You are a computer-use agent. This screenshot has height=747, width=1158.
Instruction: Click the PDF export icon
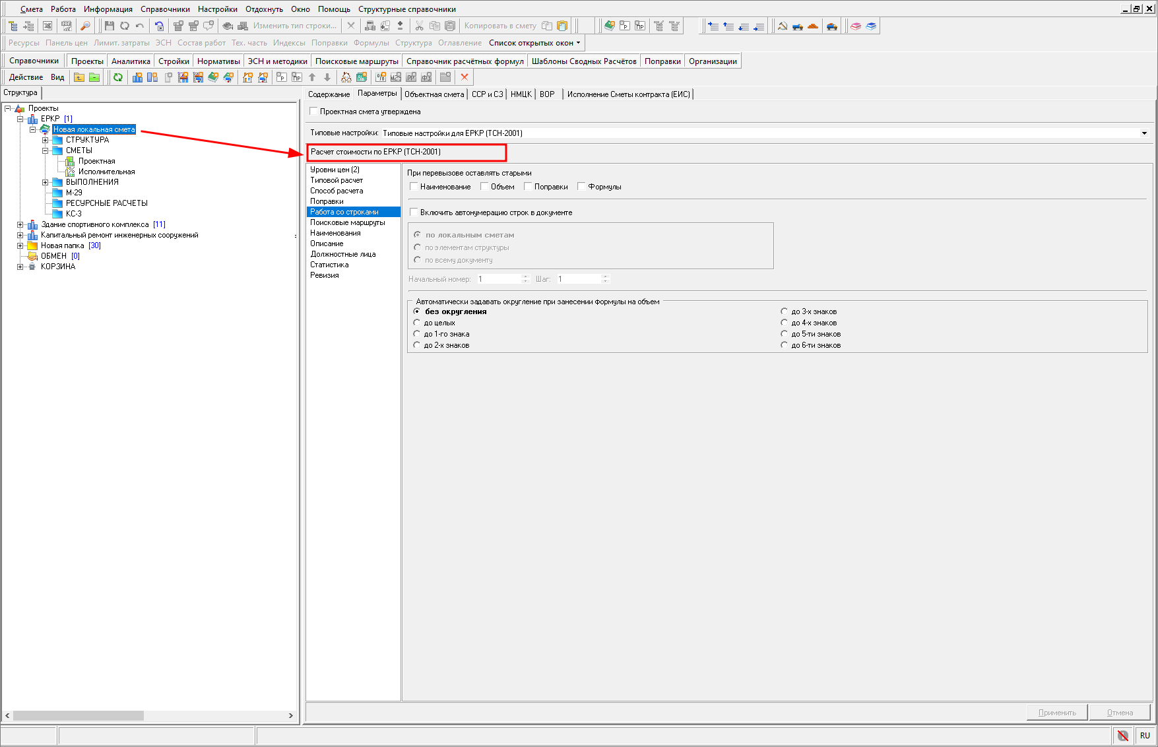point(67,26)
